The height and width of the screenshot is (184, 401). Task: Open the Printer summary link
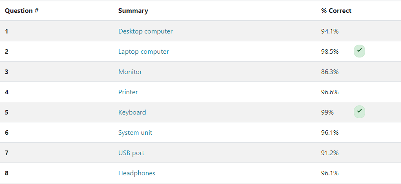click(x=128, y=92)
